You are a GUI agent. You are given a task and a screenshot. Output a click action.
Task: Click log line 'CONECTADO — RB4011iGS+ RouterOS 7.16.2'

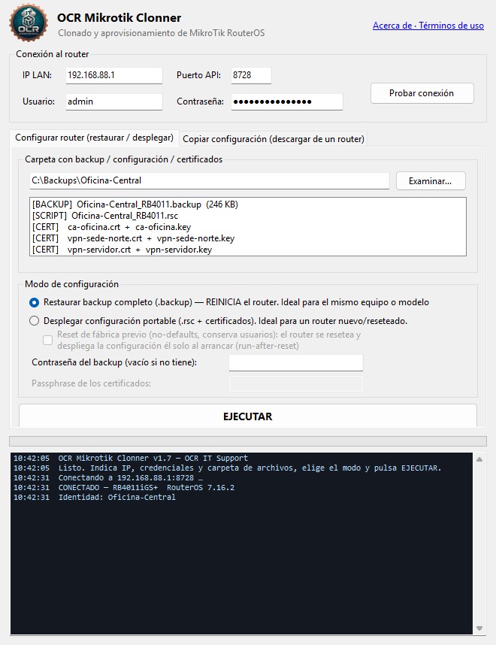click(x=124, y=487)
